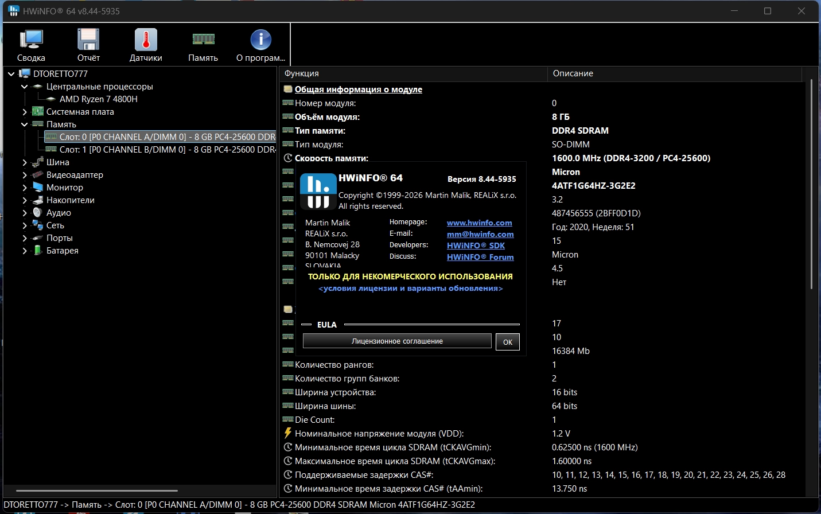
Task: Select the Аудио tree item
Action: click(59, 213)
